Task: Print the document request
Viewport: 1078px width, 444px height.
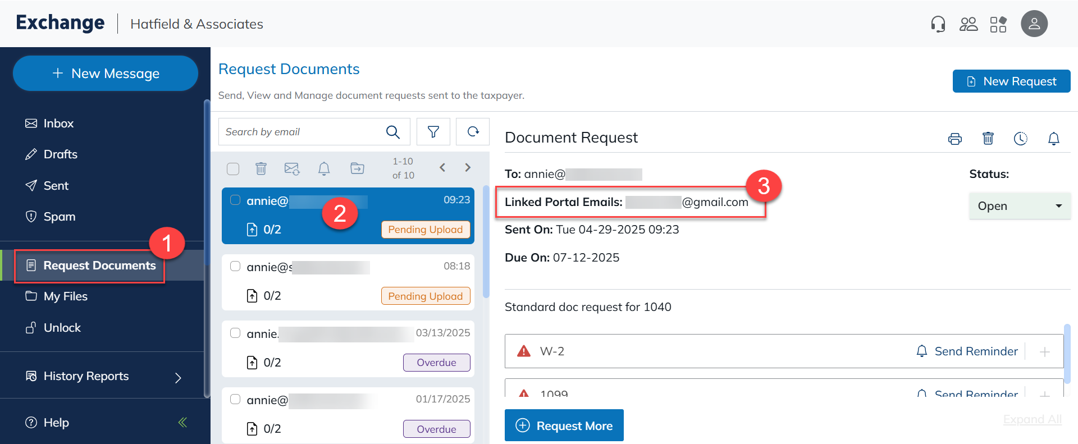Action: (954, 139)
